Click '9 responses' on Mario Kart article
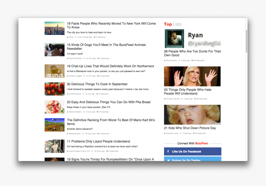This screenshot has width=266, height=186. point(104,134)
